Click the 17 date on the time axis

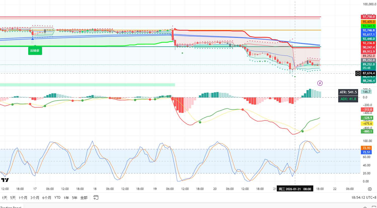click(35, 189)
